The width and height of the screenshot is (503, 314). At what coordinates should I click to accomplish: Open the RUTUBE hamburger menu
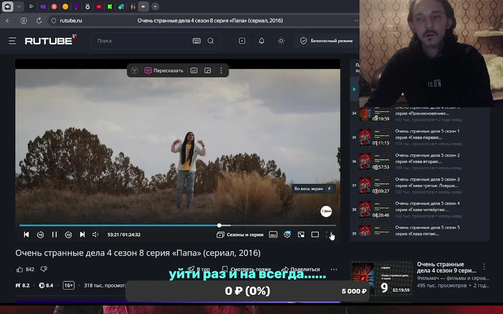[x=13, y=41]
